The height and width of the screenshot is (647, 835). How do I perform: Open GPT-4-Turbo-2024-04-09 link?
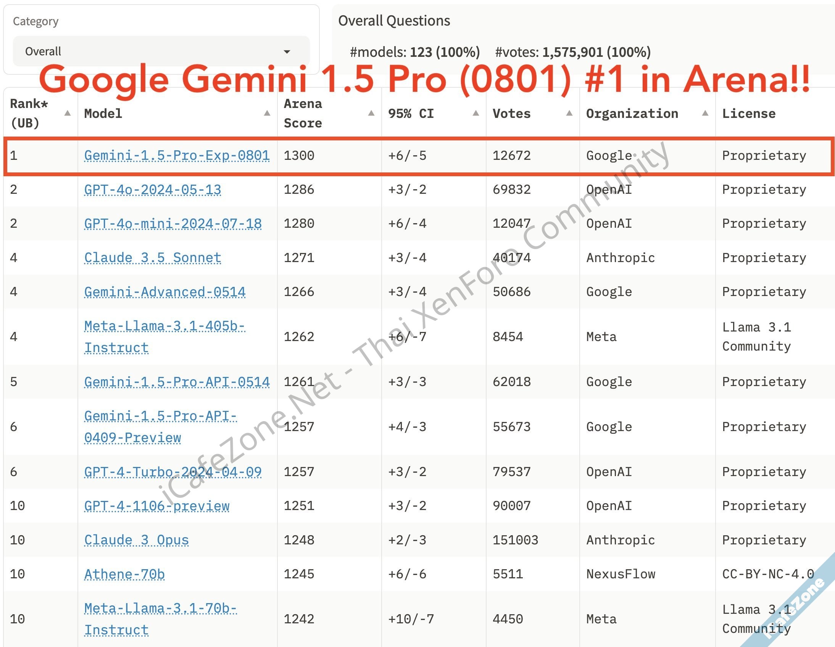(173, 472)
